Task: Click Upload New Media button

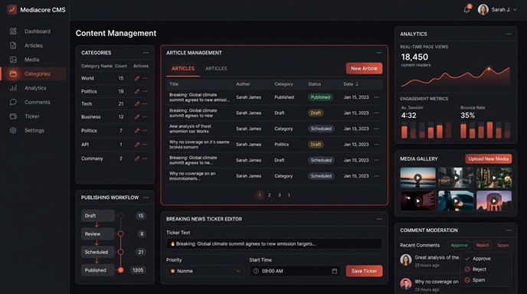Action: pos(489,158)
